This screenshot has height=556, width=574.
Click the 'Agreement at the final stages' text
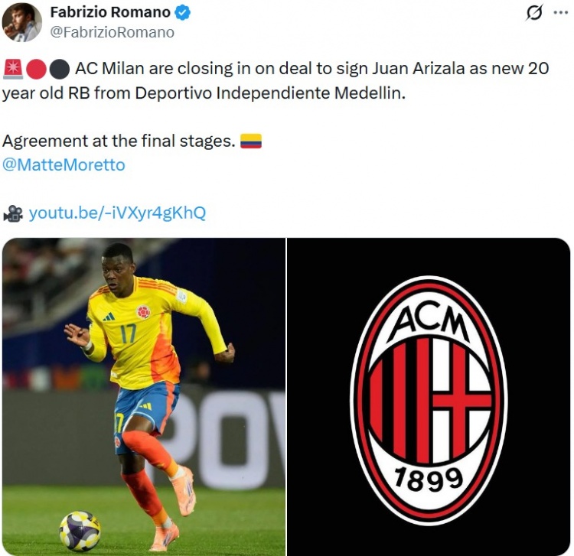[119, 141]
